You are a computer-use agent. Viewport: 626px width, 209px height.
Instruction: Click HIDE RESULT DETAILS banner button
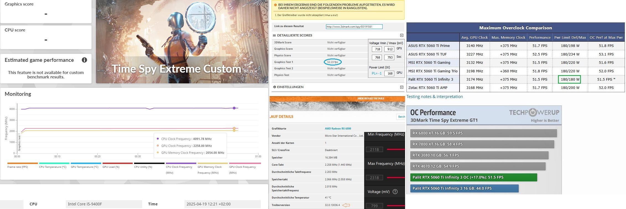tap(371, 99)
